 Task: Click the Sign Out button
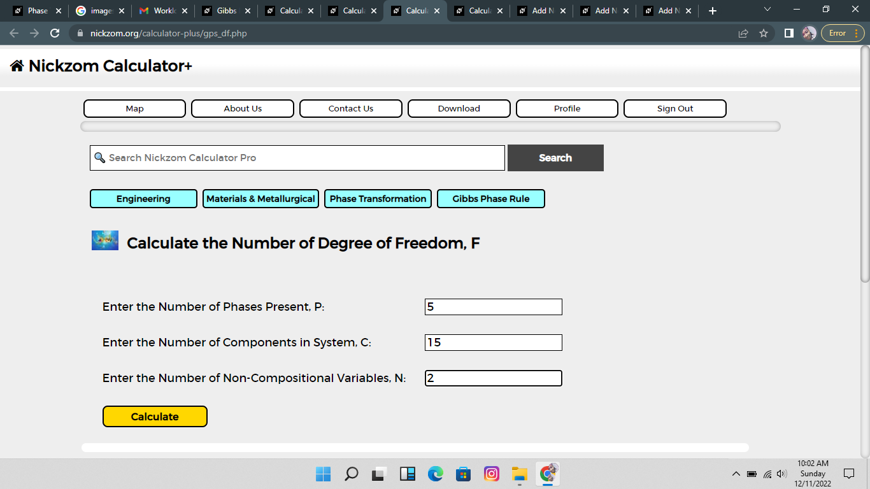point(675,108)
